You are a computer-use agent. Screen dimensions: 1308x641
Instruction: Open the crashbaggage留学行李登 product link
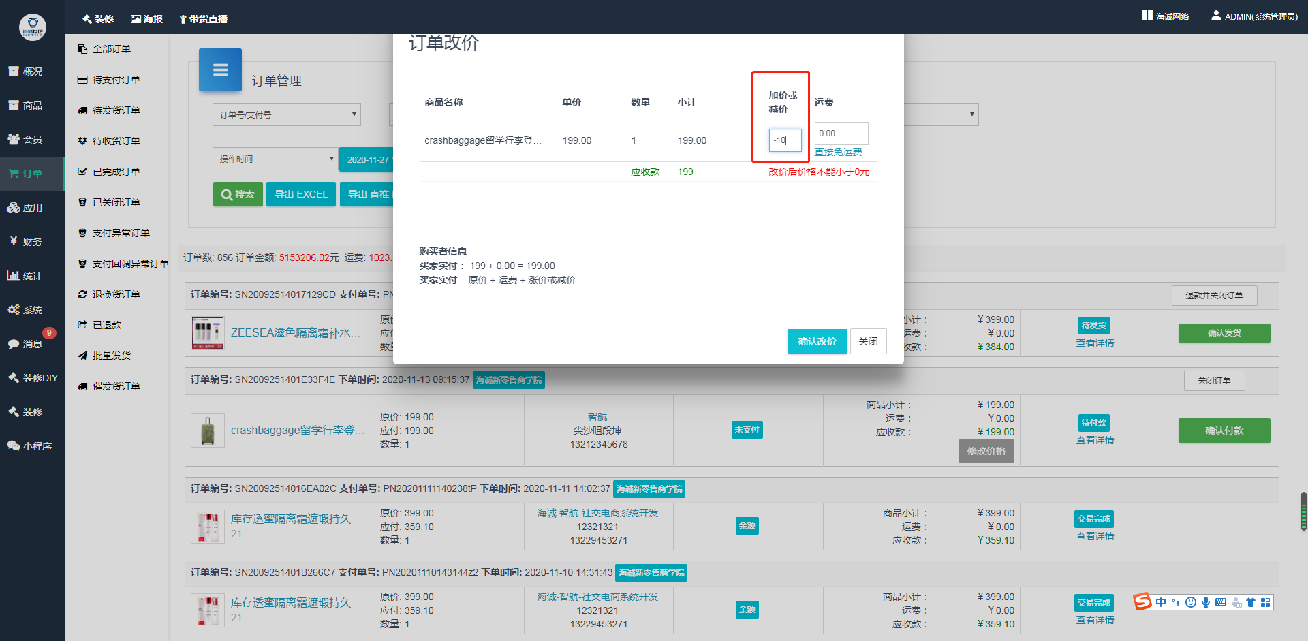[x=298, y=431]
